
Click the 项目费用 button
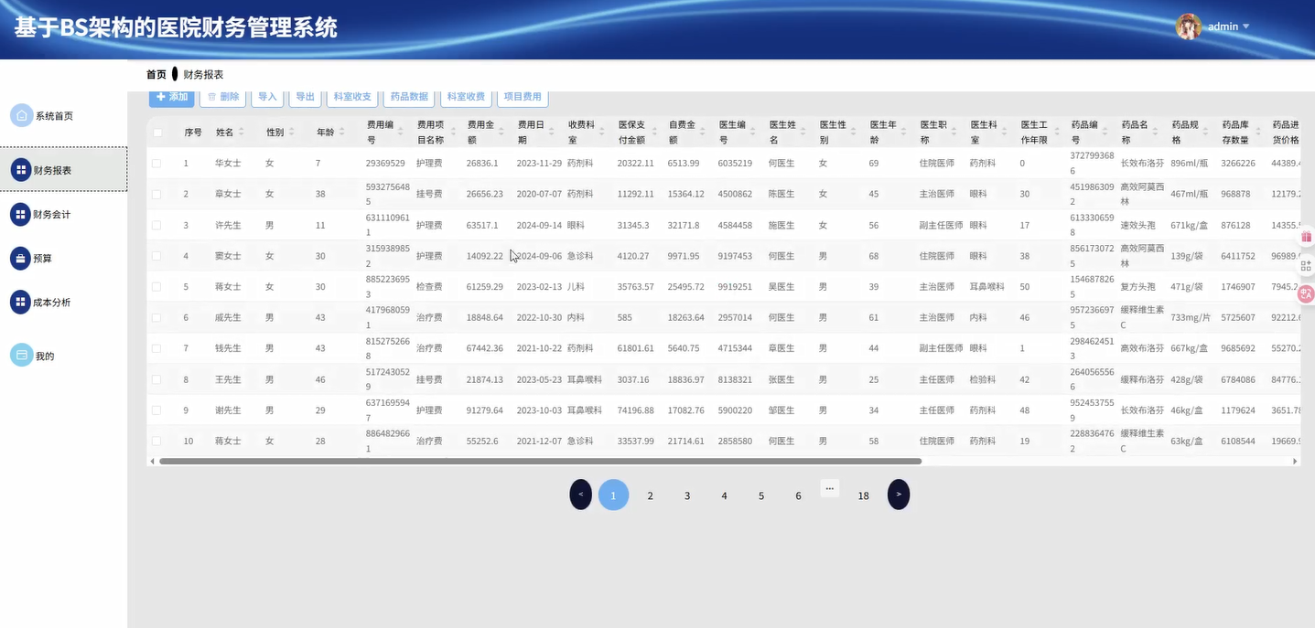523,97
